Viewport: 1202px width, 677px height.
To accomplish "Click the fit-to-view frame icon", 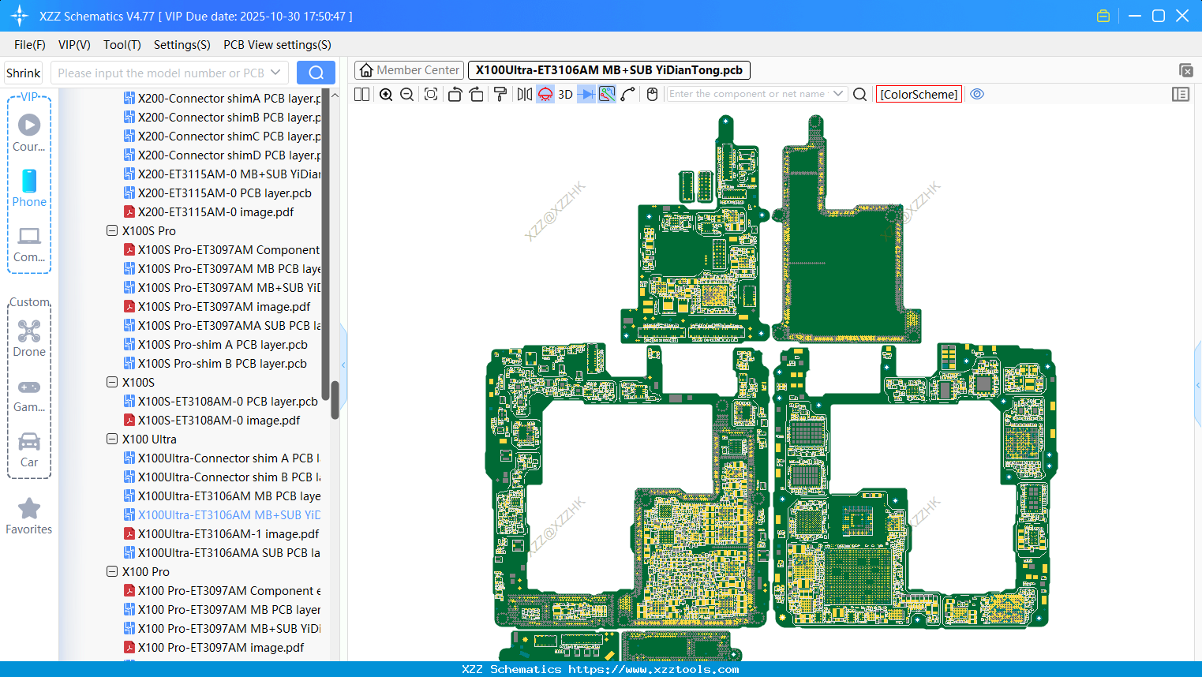I will click(431, 95).
